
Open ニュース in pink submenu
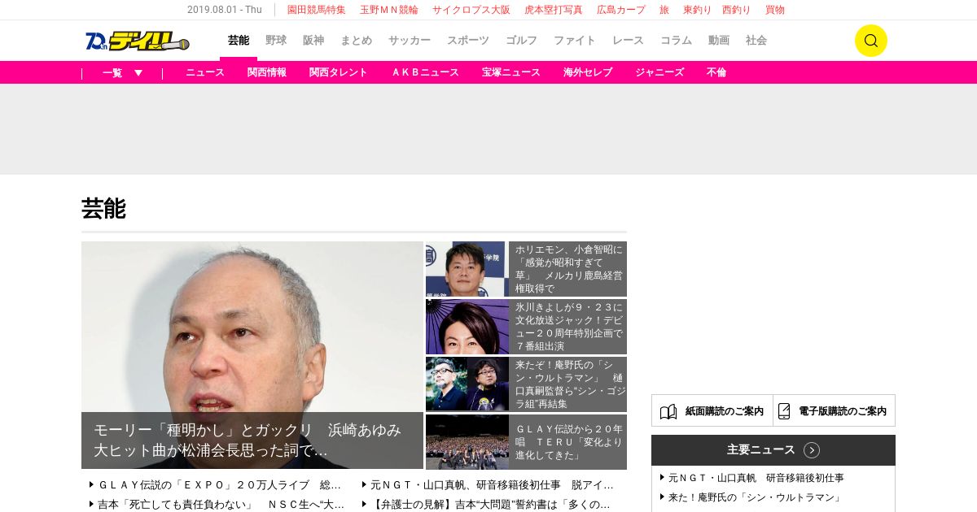coord(205,72)
